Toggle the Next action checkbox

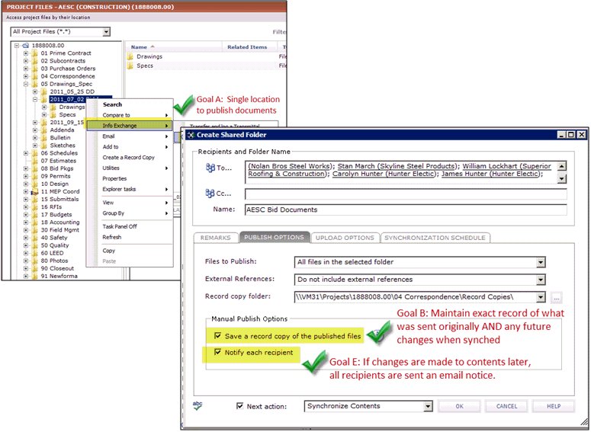pyautogui.click(x=239, y=406)
